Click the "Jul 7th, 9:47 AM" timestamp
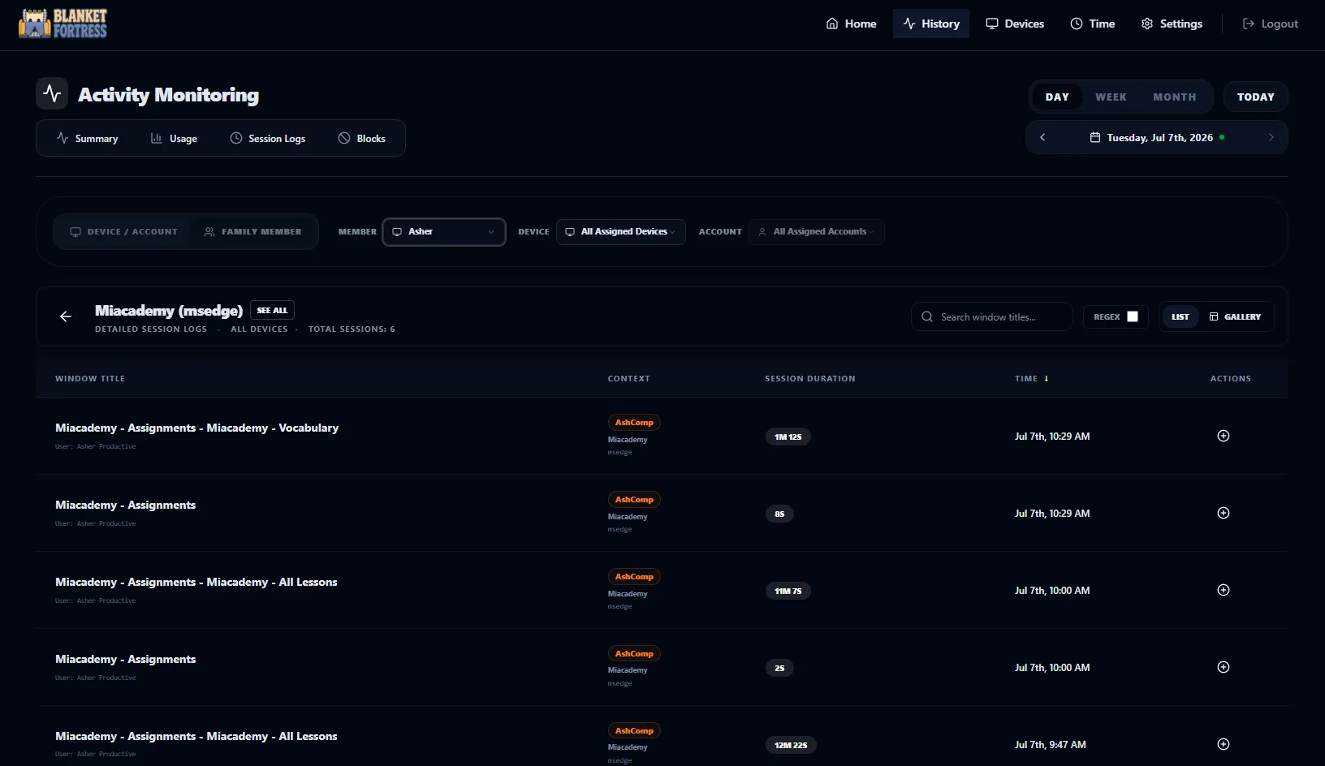The width and height of the screenshot is (1325, 766). tap(1051, 744)
